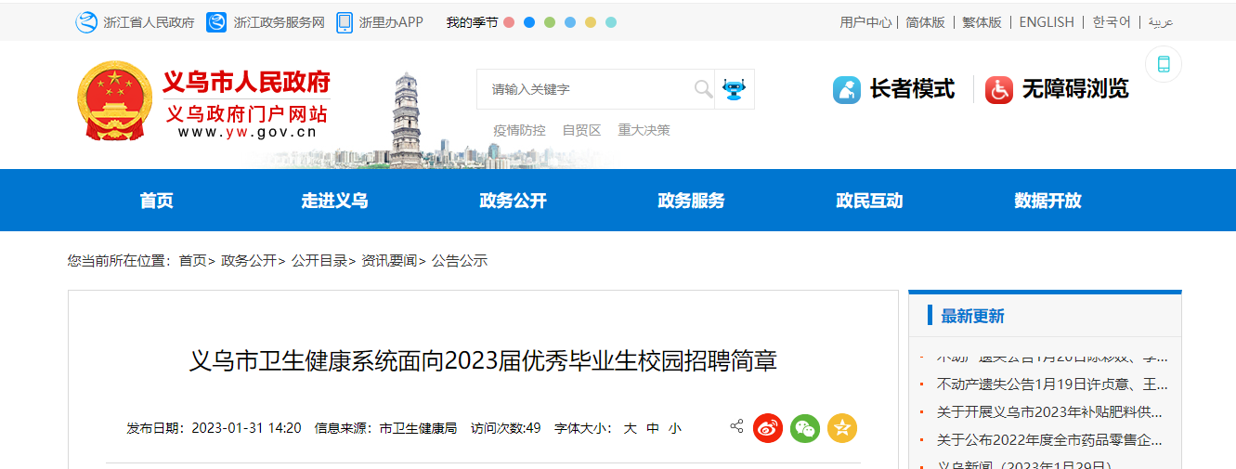The width and height of the screenshot is (1236, 469).
Task: Click the 长者模式 elder mode icon
Action: coord(847,89)
